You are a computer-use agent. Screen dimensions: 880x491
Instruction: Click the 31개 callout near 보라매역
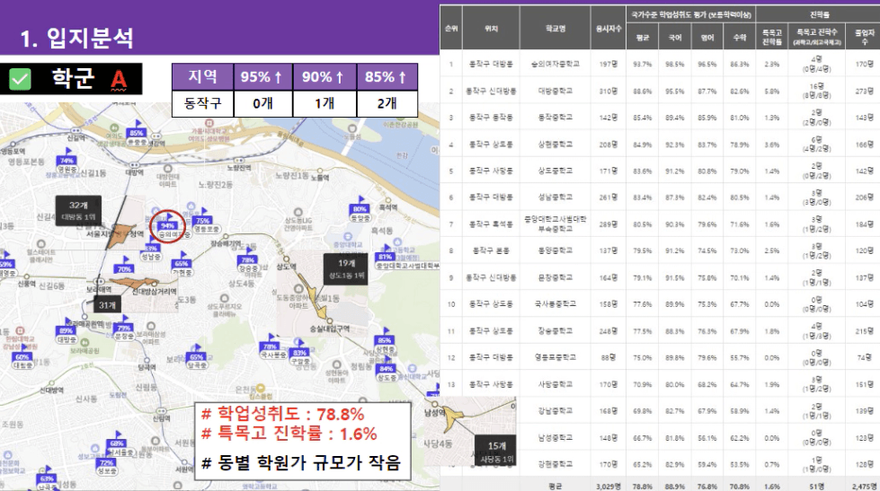(x=107, y=305)
